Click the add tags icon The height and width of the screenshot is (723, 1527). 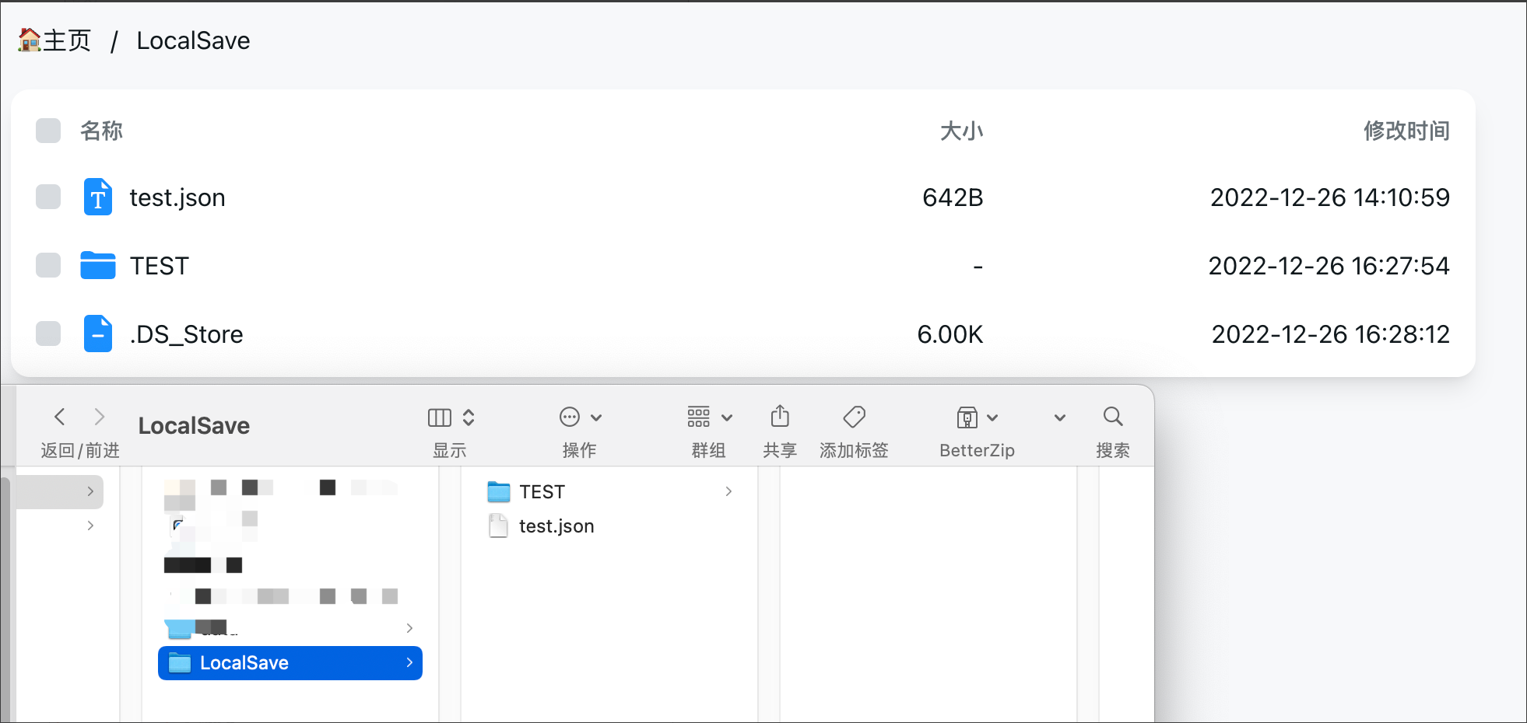tap(854, 417)
